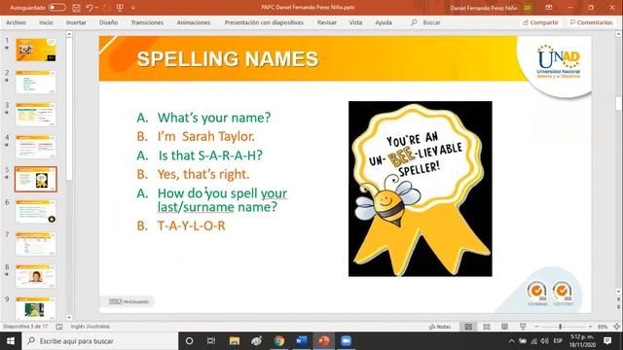Switch to Slide Sorter view icon
The height and width of the screenshot is (350, 623).
click(487, 327)
